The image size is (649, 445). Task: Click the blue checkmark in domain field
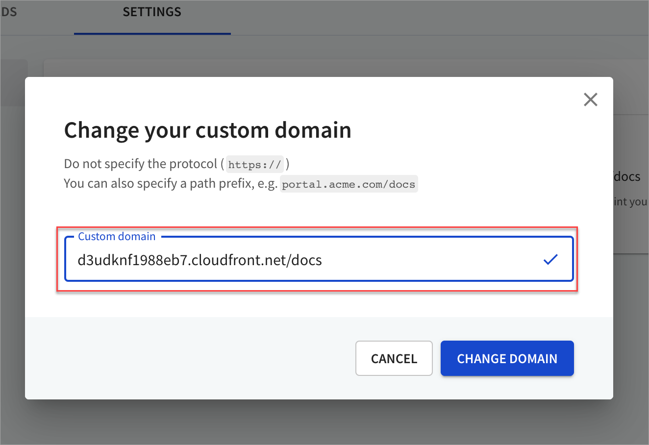(551, 260)
